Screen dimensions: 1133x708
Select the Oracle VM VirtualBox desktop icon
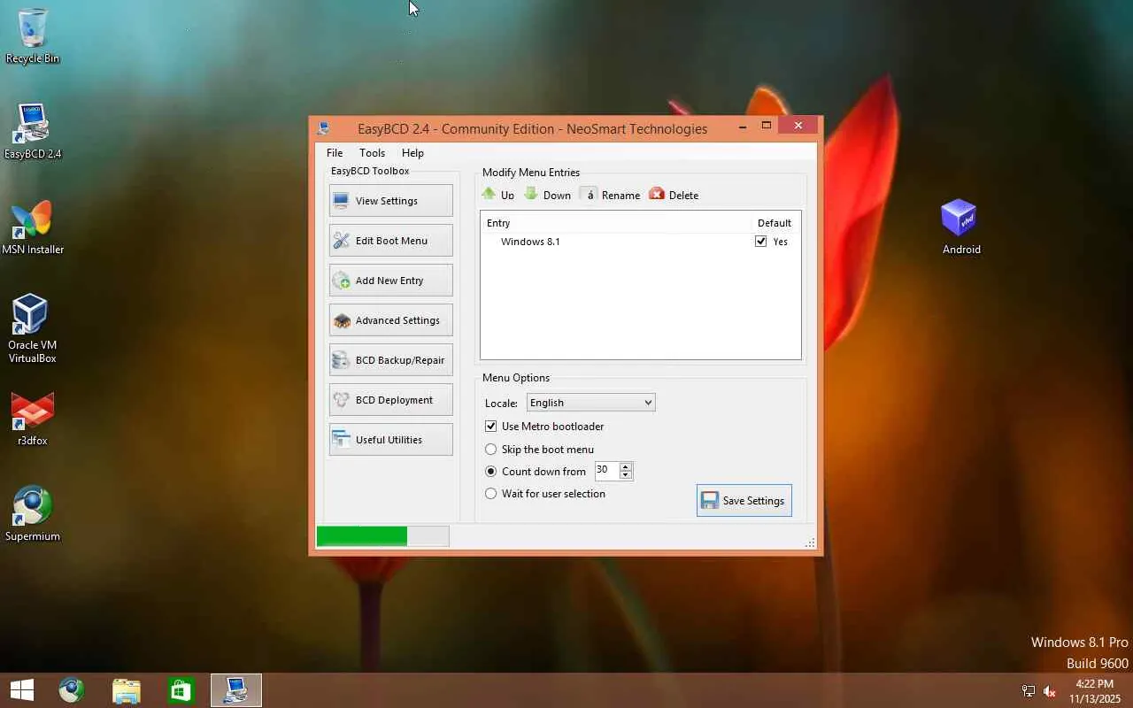33,328
